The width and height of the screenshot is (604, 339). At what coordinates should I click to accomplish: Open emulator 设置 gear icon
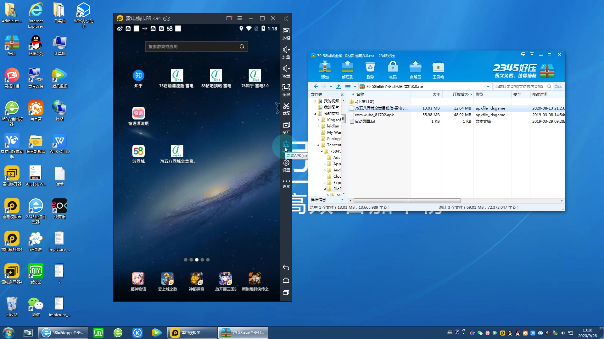pos(286,163)
